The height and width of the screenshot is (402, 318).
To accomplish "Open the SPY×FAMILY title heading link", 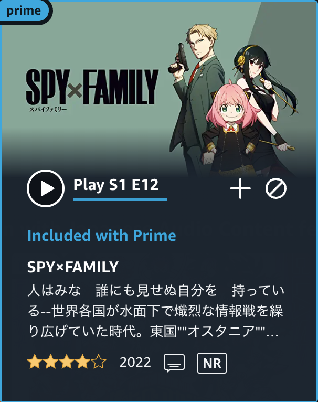I will click(x=73, y=267).
